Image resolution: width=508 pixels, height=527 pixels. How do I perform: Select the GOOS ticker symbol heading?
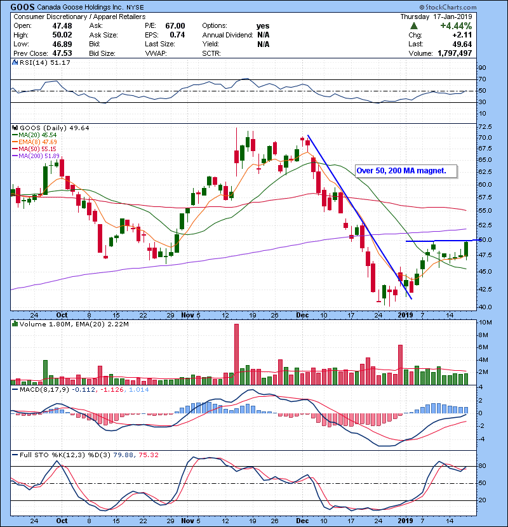point(22,7)
